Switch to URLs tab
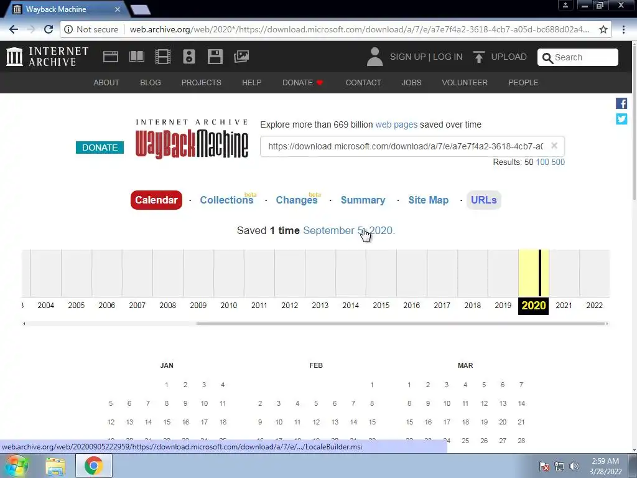This screenshot has height=478, width=637. (x=483, y=200)
